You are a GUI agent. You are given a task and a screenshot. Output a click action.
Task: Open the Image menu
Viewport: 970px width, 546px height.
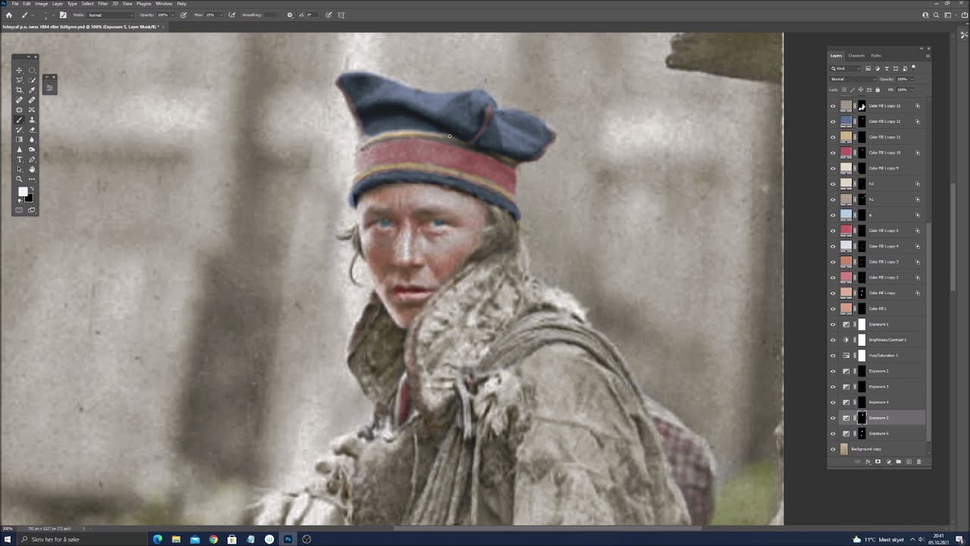[41, 4]
